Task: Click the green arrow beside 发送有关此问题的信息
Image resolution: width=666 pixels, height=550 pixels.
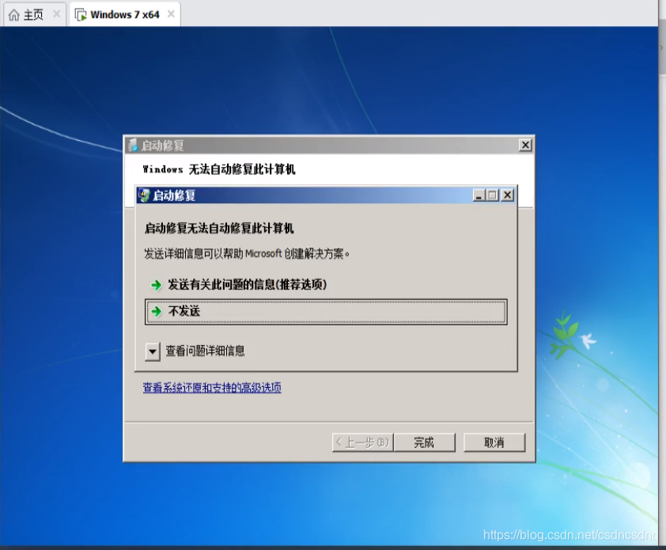Action: click(x=157, y=285)
